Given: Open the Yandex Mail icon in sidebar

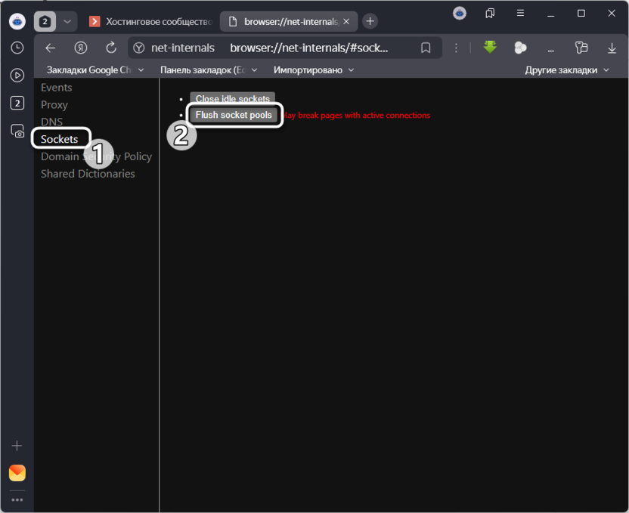Looking at the screenshot, I should pos(17,473).
